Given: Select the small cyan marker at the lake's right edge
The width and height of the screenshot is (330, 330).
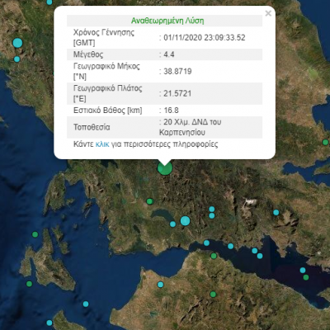Looking at the screenshot, I should coord(172,224).
